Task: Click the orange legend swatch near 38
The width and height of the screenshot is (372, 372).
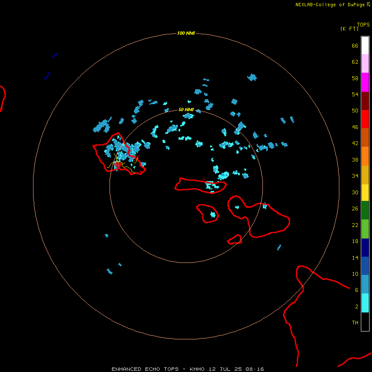Action: (x=365, y=156)
